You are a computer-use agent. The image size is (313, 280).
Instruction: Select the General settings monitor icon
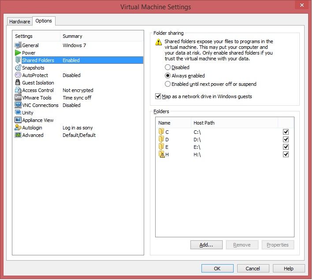tap(18, 45)
